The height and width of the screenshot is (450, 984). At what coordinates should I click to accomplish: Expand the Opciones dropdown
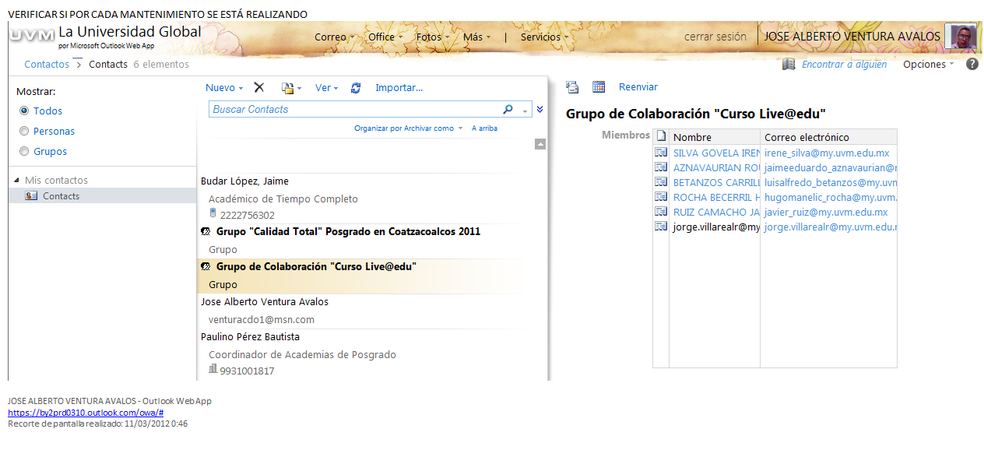click(928, 65)
